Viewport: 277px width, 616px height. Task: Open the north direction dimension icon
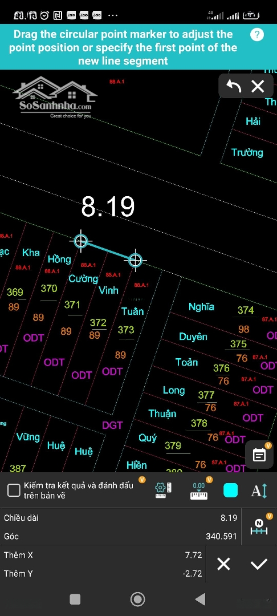click(x=259, y=526)
